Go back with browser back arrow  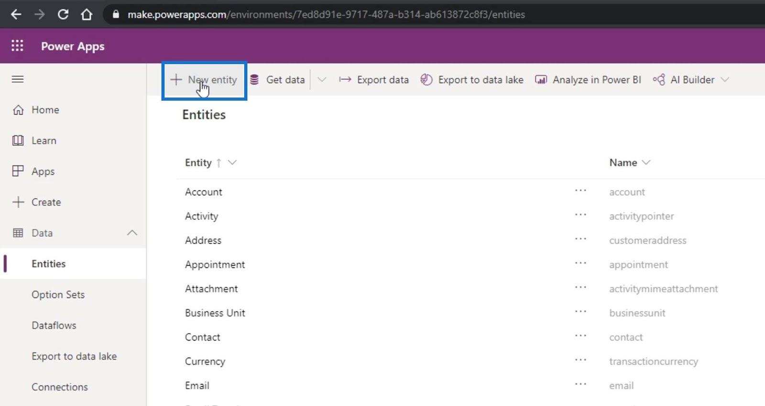(x=16, y=14)
